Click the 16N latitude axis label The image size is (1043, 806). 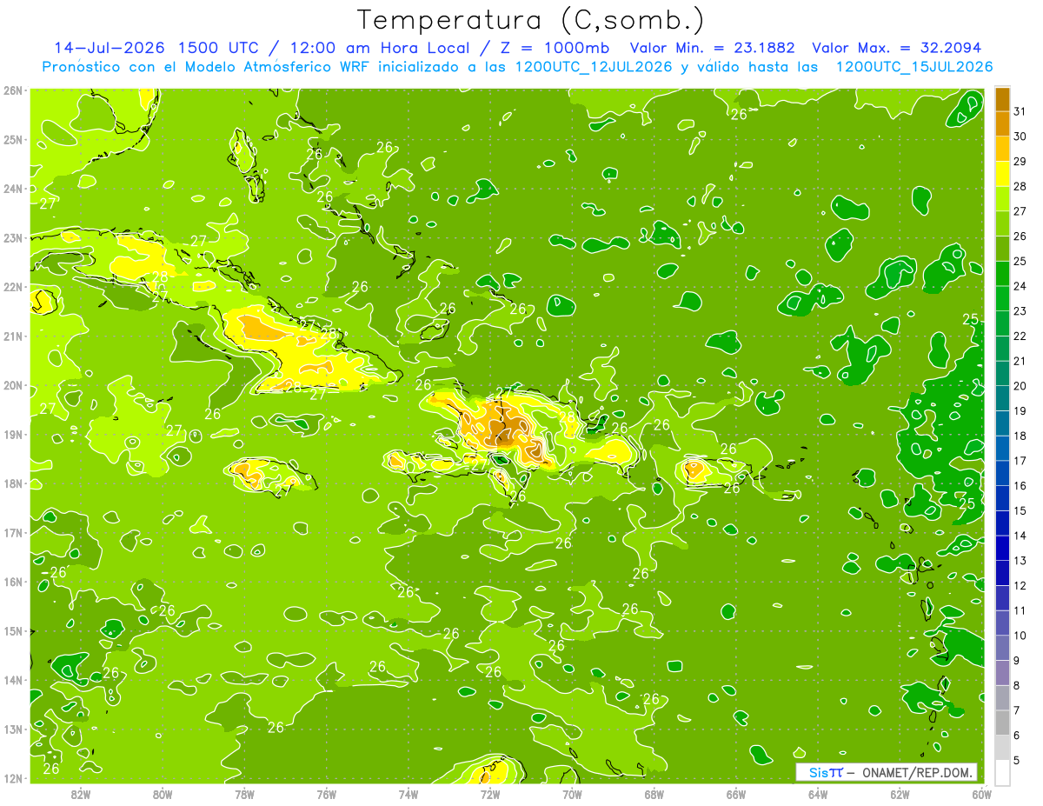13,582
